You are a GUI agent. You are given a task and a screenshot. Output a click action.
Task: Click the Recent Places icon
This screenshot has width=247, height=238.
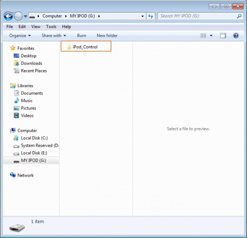16,71
